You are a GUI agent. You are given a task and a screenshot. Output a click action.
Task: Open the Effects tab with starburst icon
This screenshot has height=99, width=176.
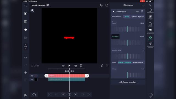pos(150,38)
